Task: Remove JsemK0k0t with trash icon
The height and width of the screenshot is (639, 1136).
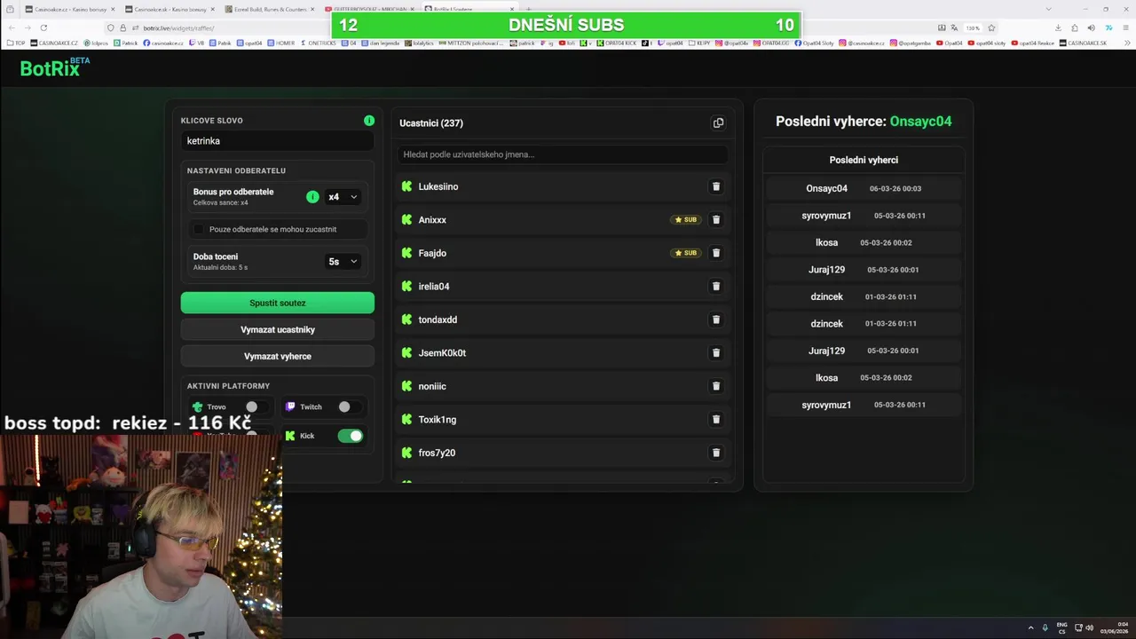Action: pos(716,352)
